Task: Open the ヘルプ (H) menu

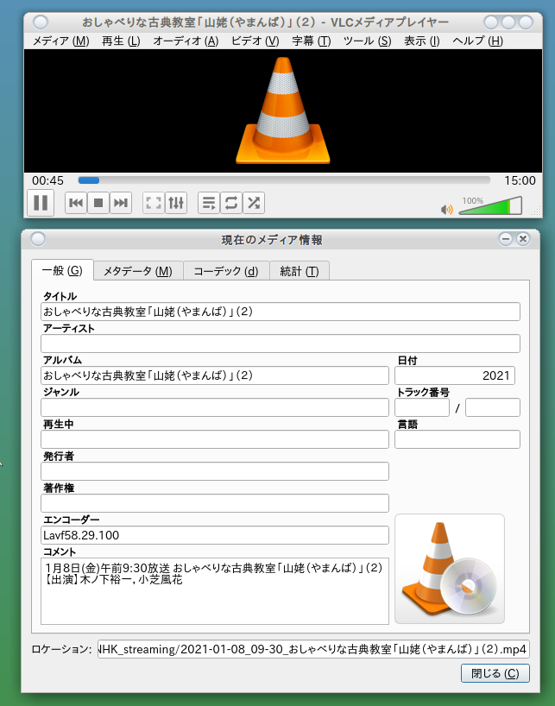Action: point(477,41)
